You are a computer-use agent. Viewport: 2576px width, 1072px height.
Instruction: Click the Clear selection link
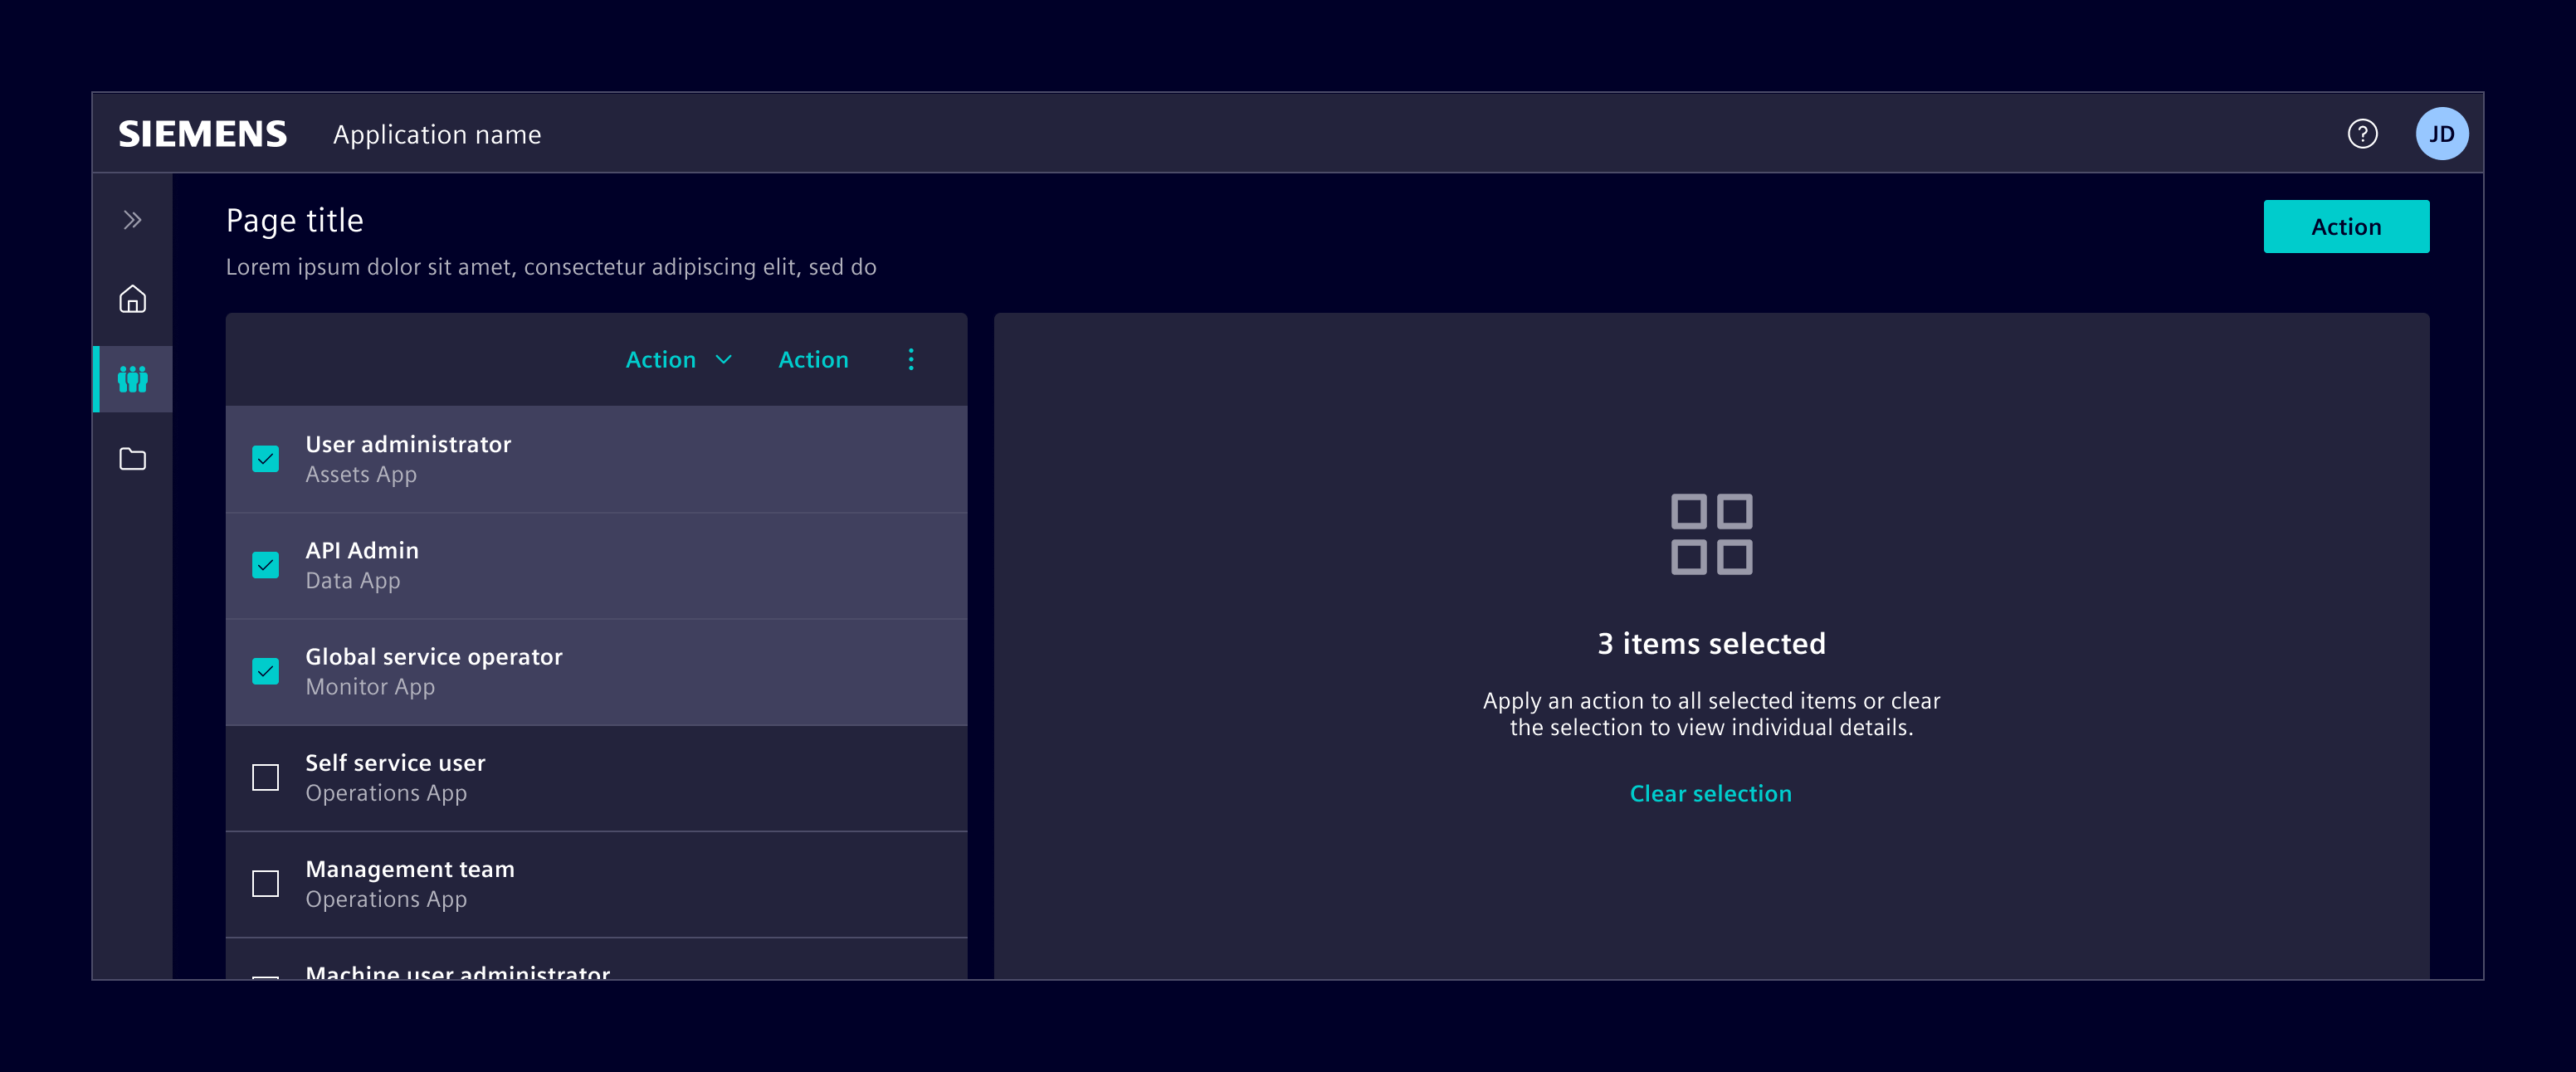(1710, 793)
